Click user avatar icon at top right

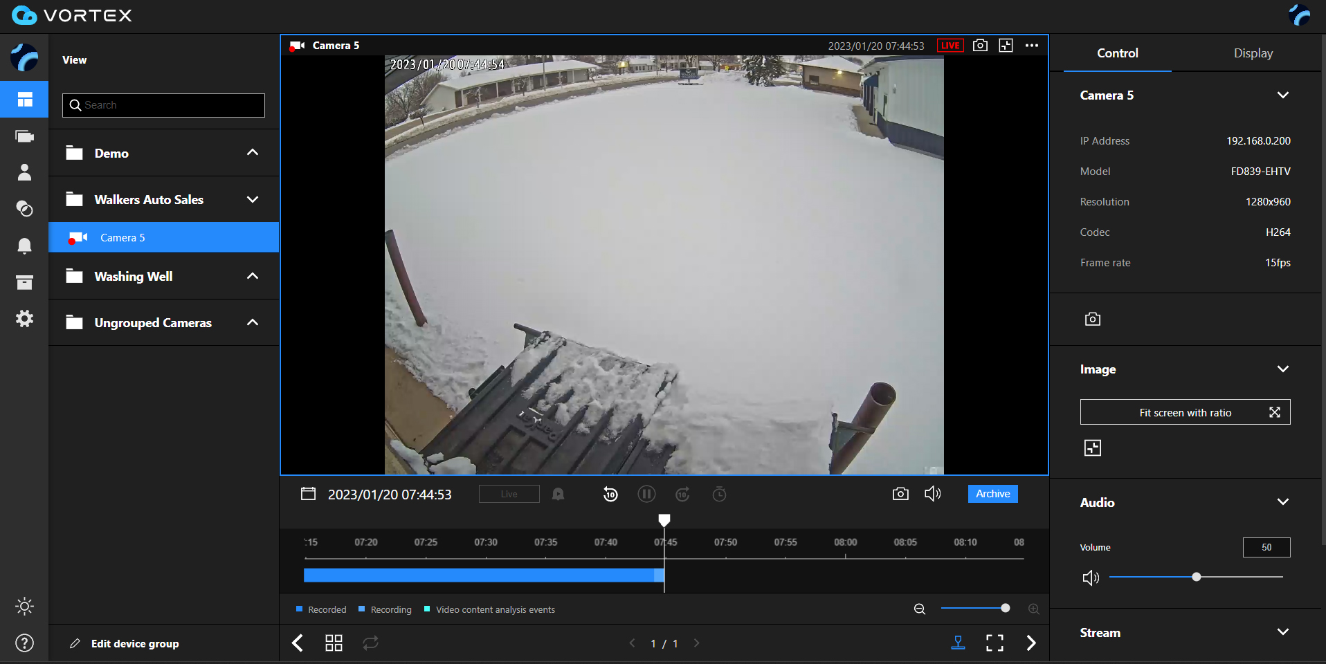coord(1299,15)
